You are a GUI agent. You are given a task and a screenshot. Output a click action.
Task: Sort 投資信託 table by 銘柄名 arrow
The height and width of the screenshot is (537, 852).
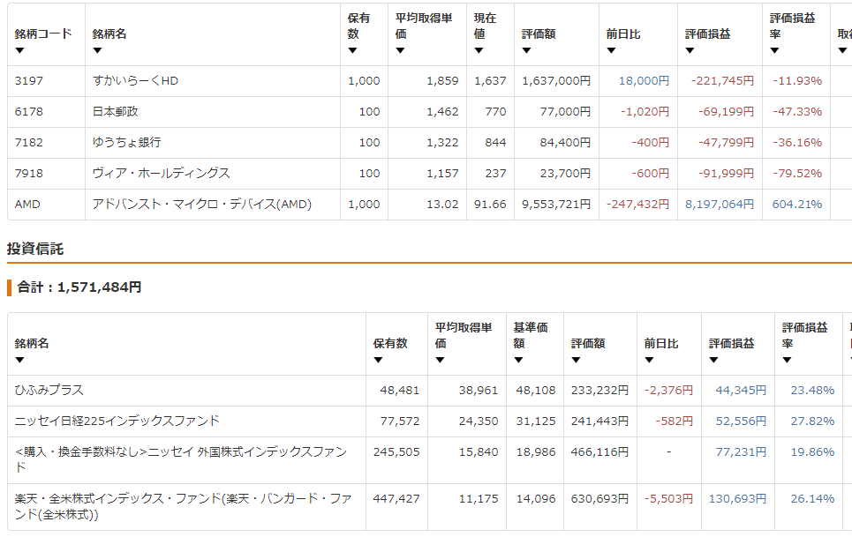pyautogui.click(x=19, y=360)
